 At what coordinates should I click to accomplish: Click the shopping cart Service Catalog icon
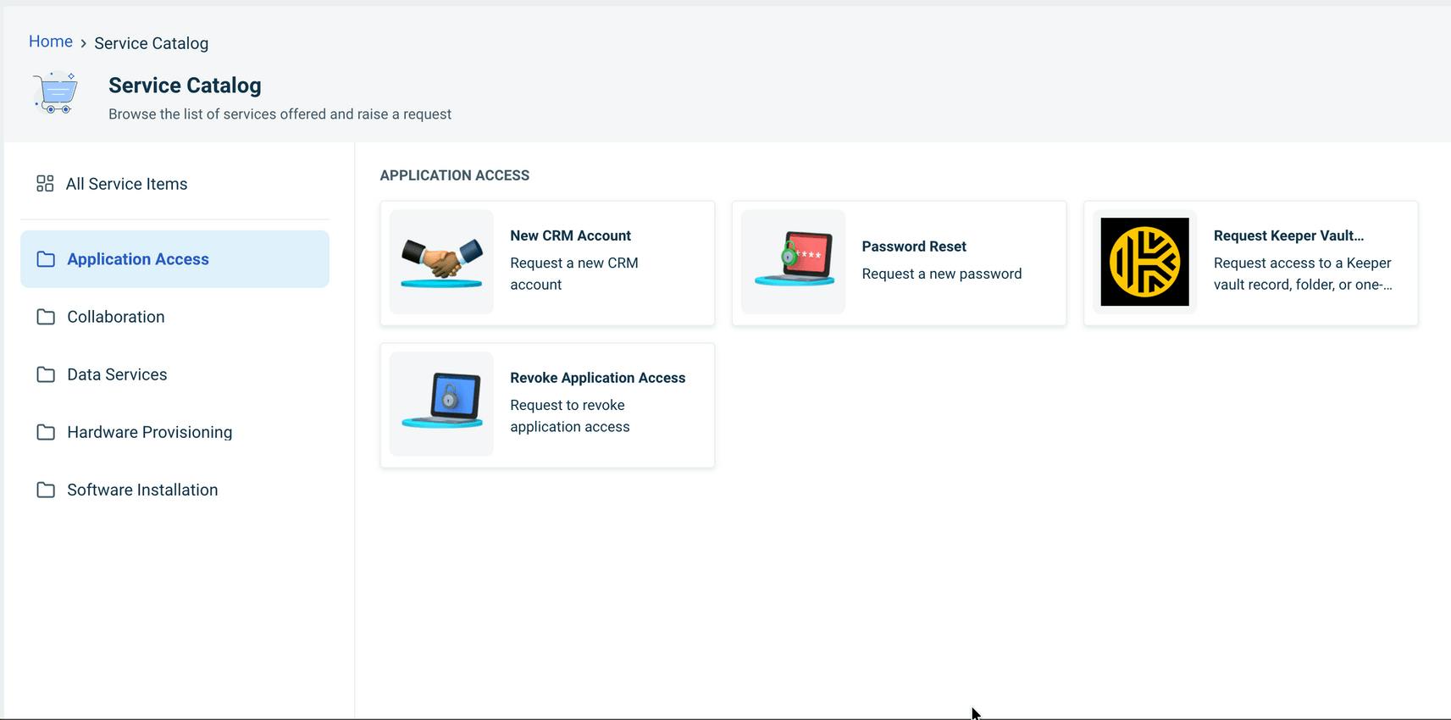pyautogui.click(x=56, y=92)
